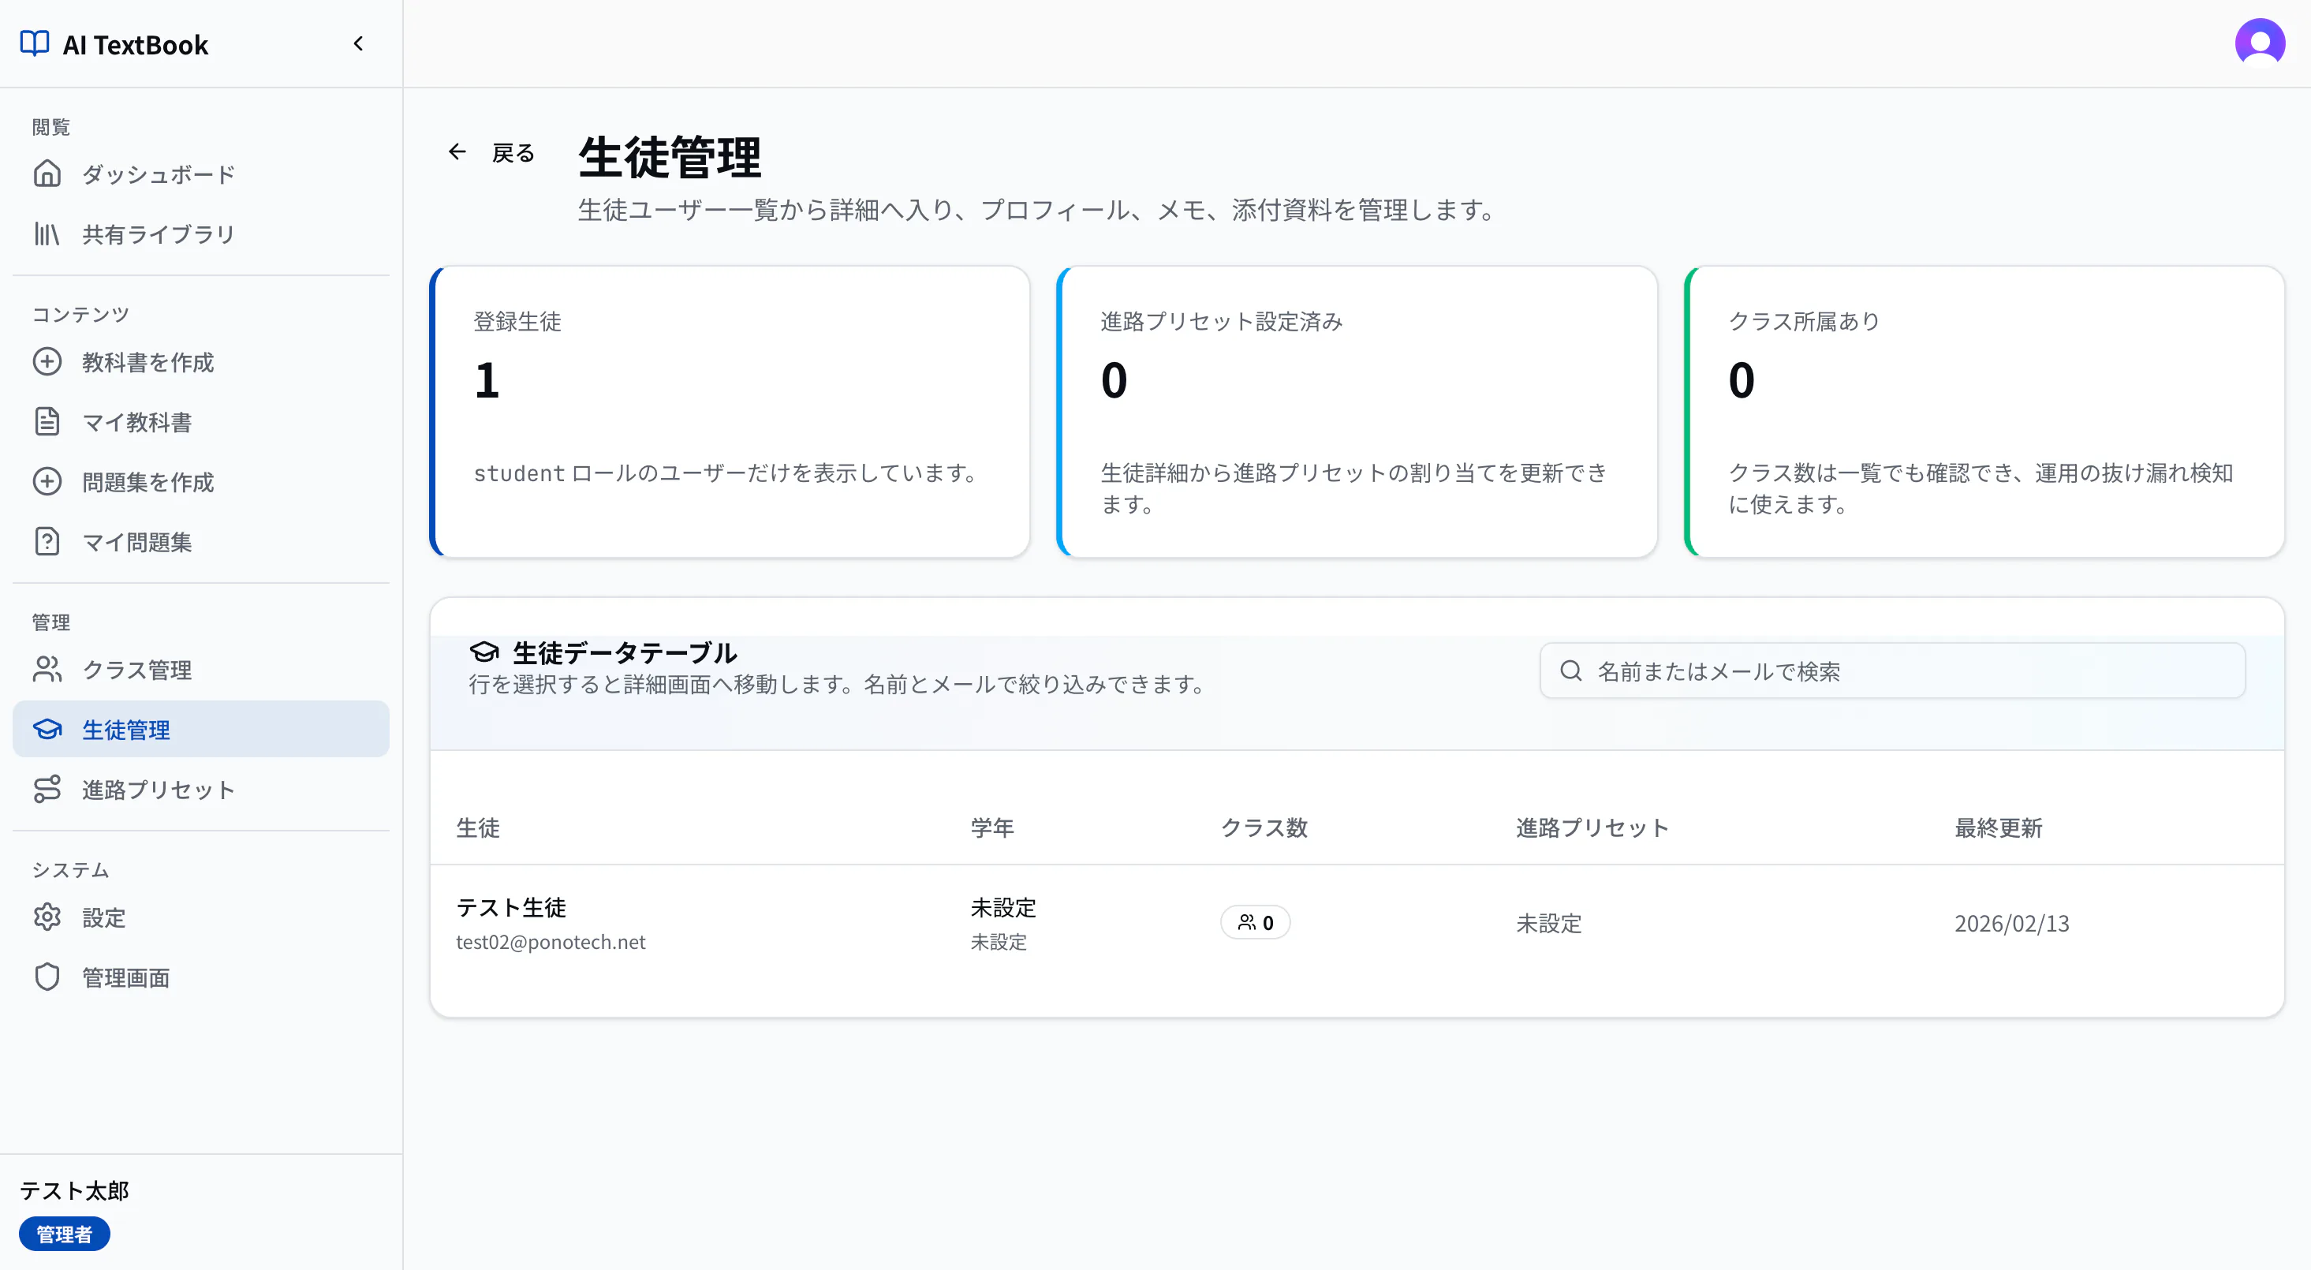Open 進路プリセット in the sidebar

point(201,790)
